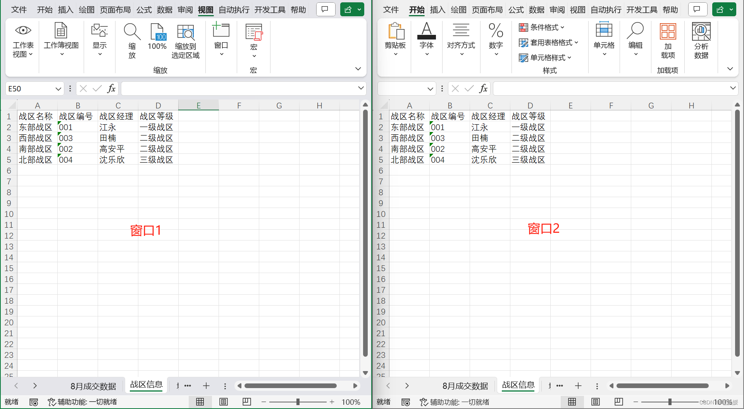Switch to Page Layout view in window 2 status bar

click(x=596, y=402)
